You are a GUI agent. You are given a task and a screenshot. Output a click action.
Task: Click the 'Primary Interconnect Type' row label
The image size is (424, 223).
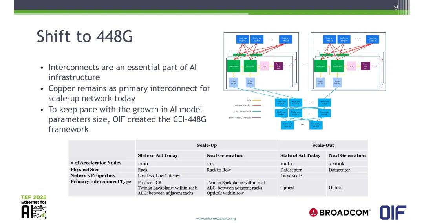pyautogui.click(x=101, y=181)
